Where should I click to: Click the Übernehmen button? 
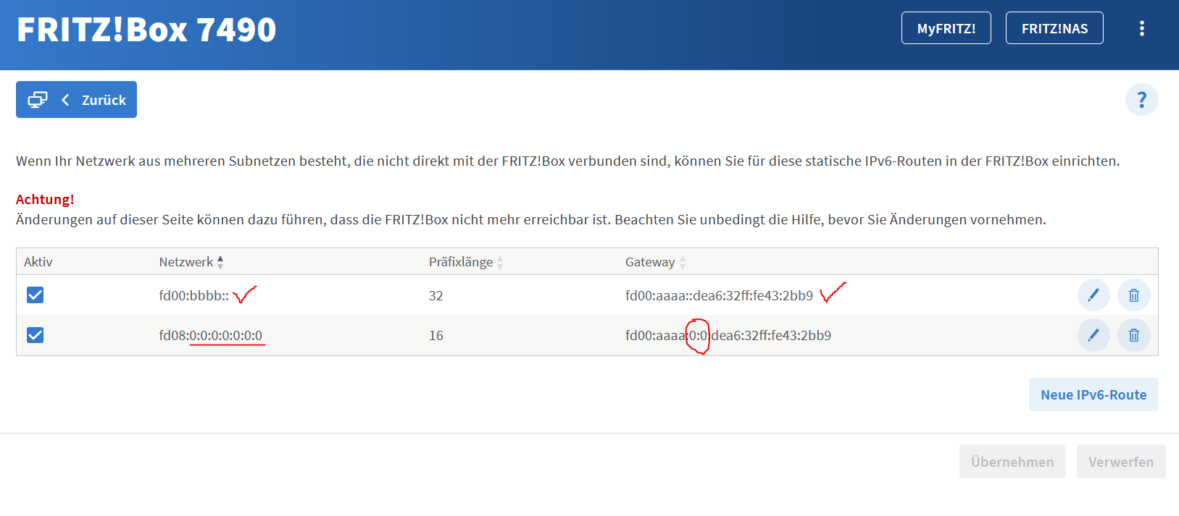click(1012, 462)
